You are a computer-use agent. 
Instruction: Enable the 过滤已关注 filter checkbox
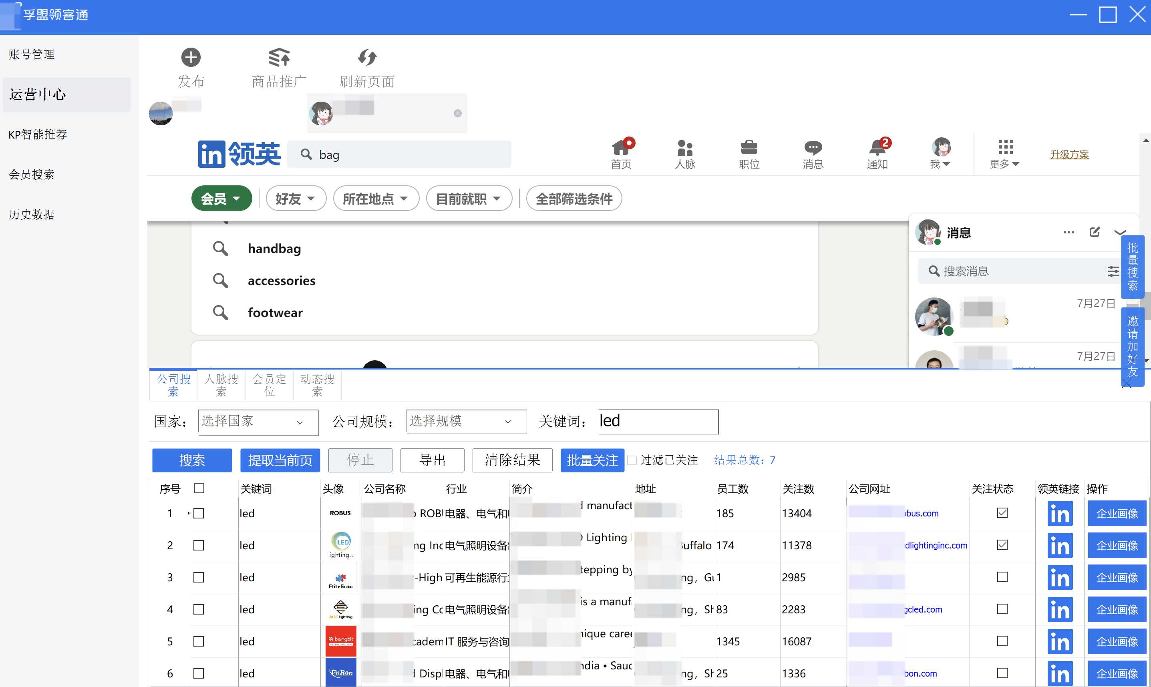pos(632,460)
